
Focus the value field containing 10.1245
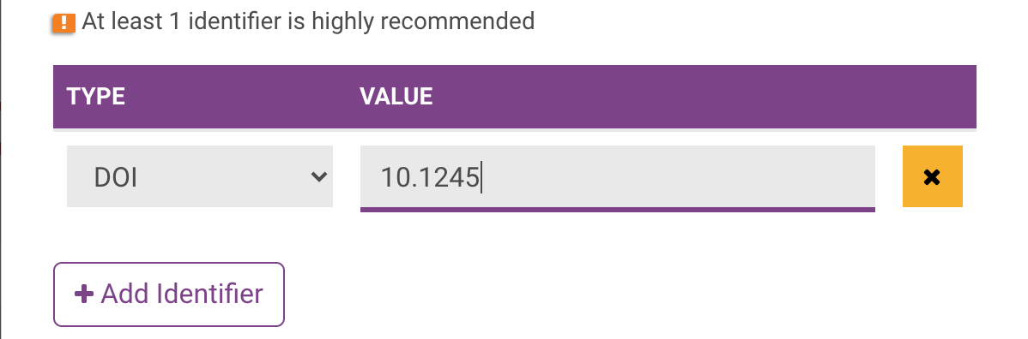(x=618, y=177)
